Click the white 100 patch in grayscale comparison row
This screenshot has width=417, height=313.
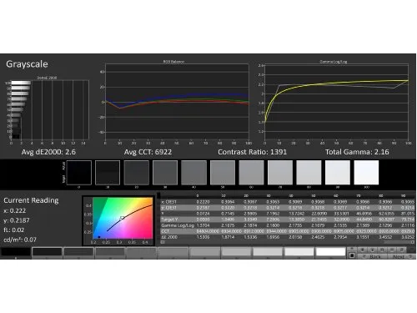pos(366,173)
